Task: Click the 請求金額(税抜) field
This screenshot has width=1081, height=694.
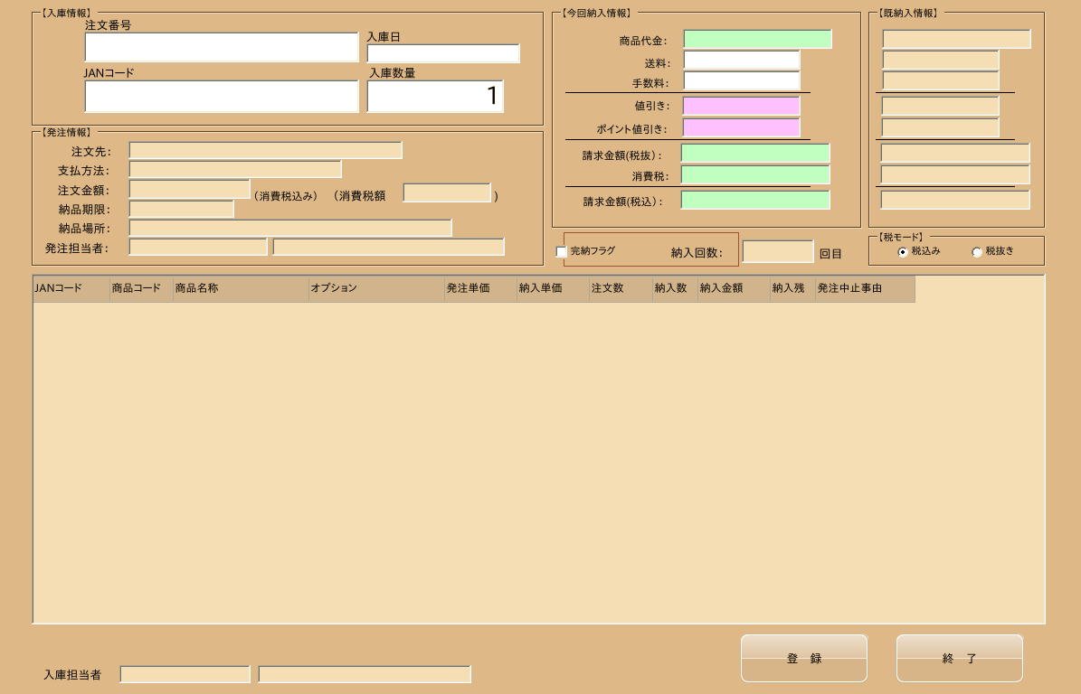Action: (x=755, y=153)
